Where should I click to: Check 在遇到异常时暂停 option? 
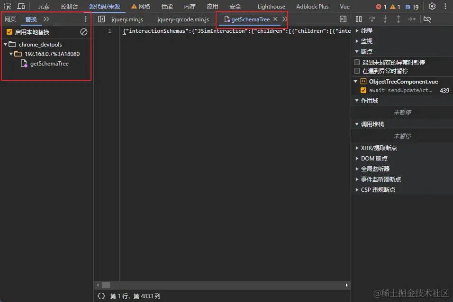357,71
